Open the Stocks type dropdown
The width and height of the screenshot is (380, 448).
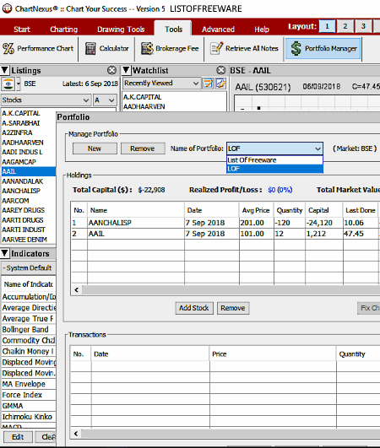click(46, 100)
